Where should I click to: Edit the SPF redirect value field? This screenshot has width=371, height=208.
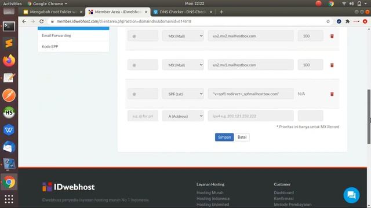click(250, 94)
